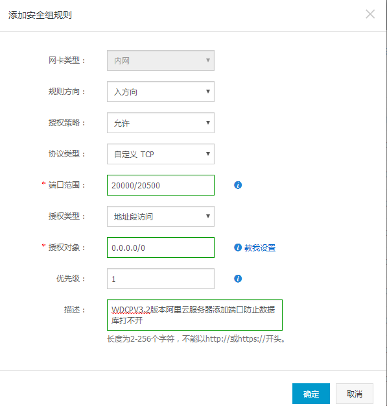Click the disabled 网卡类型 dropdown showing 内网
Viewport: 387px width, 406px height.
click(161, 60)
